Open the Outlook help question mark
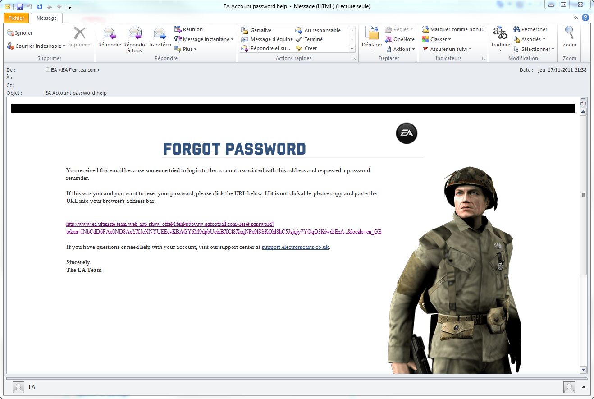The width and height of the screenshot is (594, 399). 585,18
